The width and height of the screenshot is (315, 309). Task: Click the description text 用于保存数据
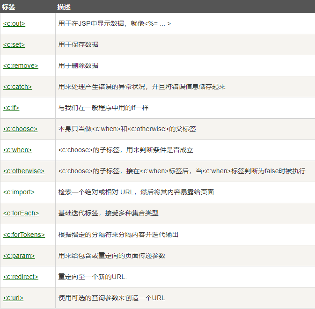(78, 44)
